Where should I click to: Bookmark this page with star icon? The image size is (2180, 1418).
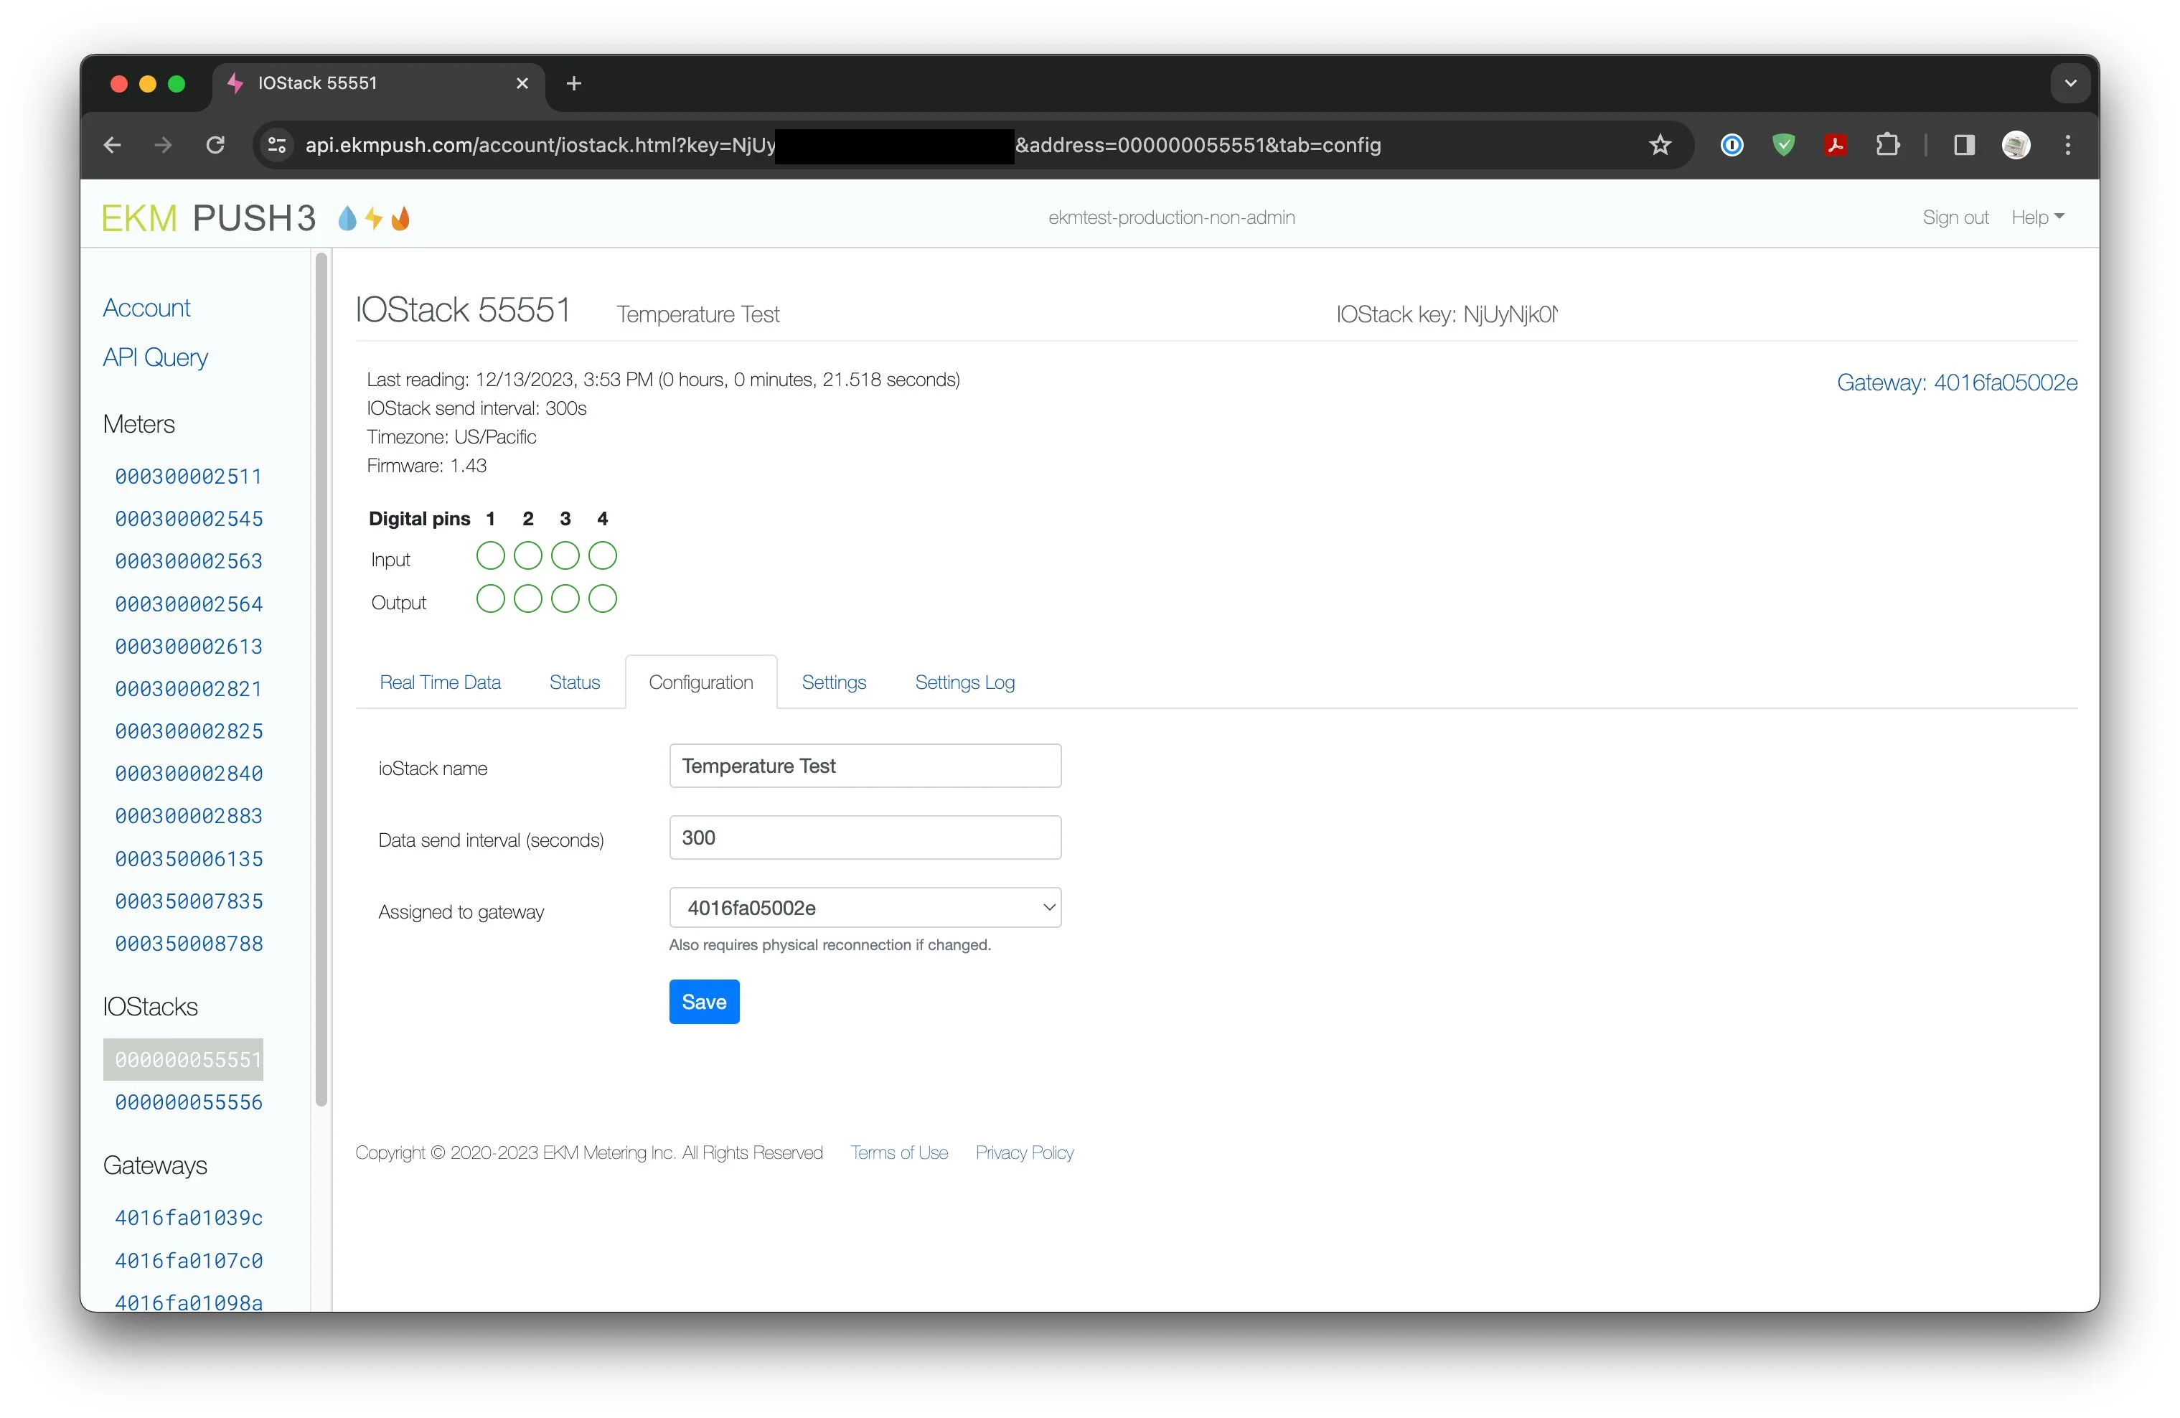point(1660,145)
